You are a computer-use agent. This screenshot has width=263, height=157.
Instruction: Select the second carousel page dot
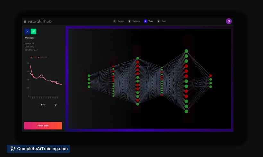click(43, 105)
